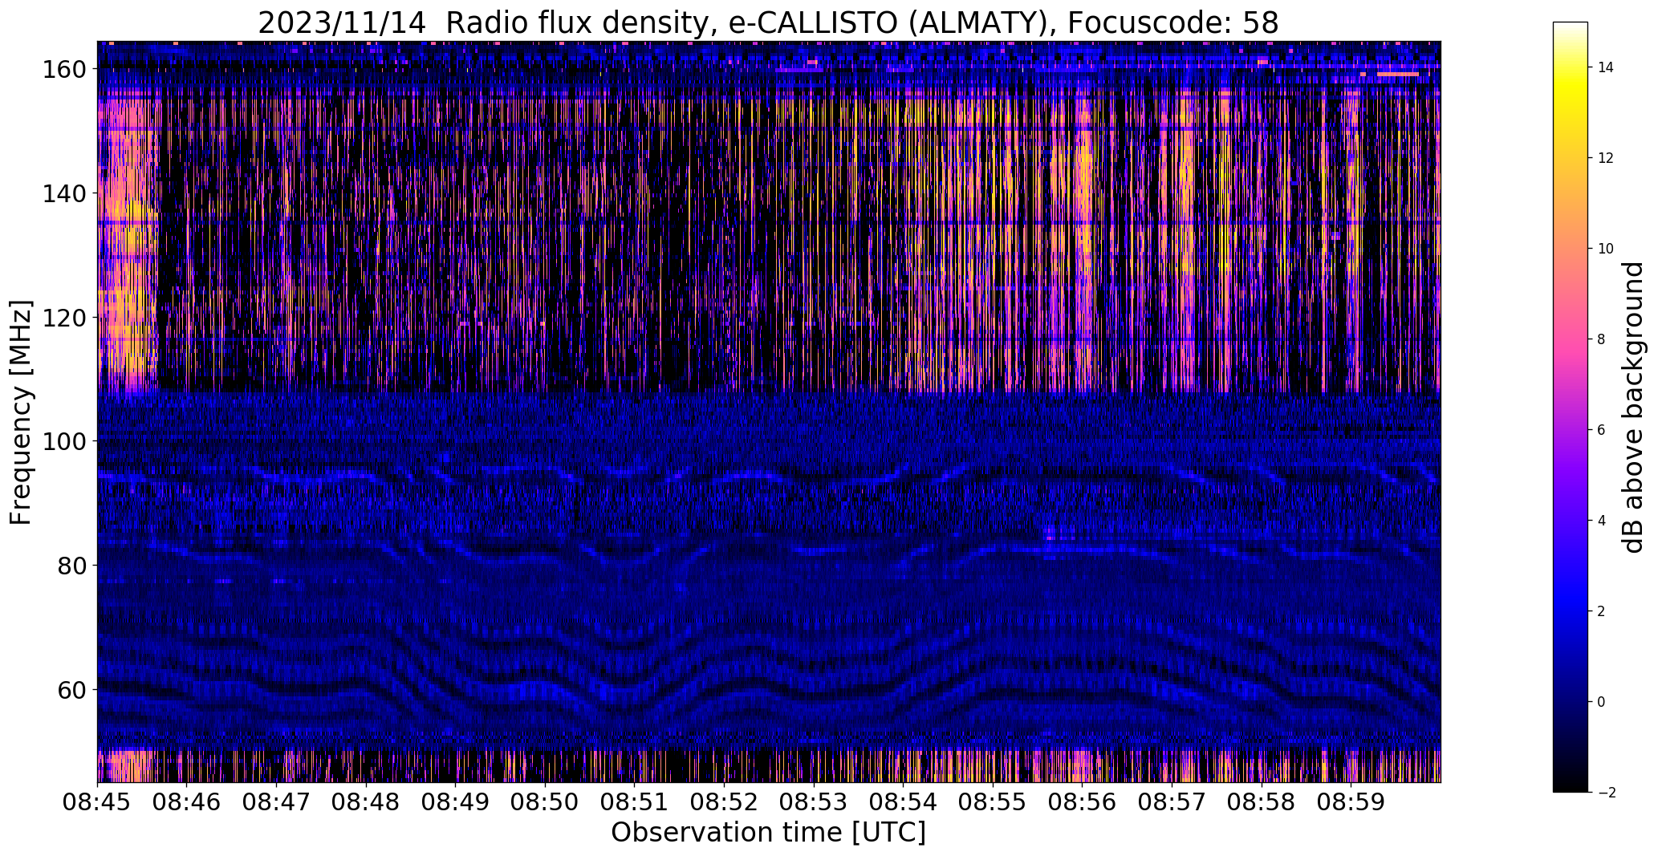Click the plot title mentioning e-CALLISTO (ALMATY)
This screenshot has height=856, width=1658.
pos(768,22)
